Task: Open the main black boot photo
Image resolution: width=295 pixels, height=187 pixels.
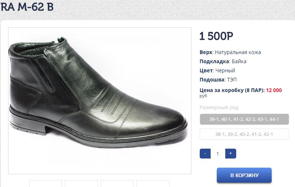Action: point(99,100)
